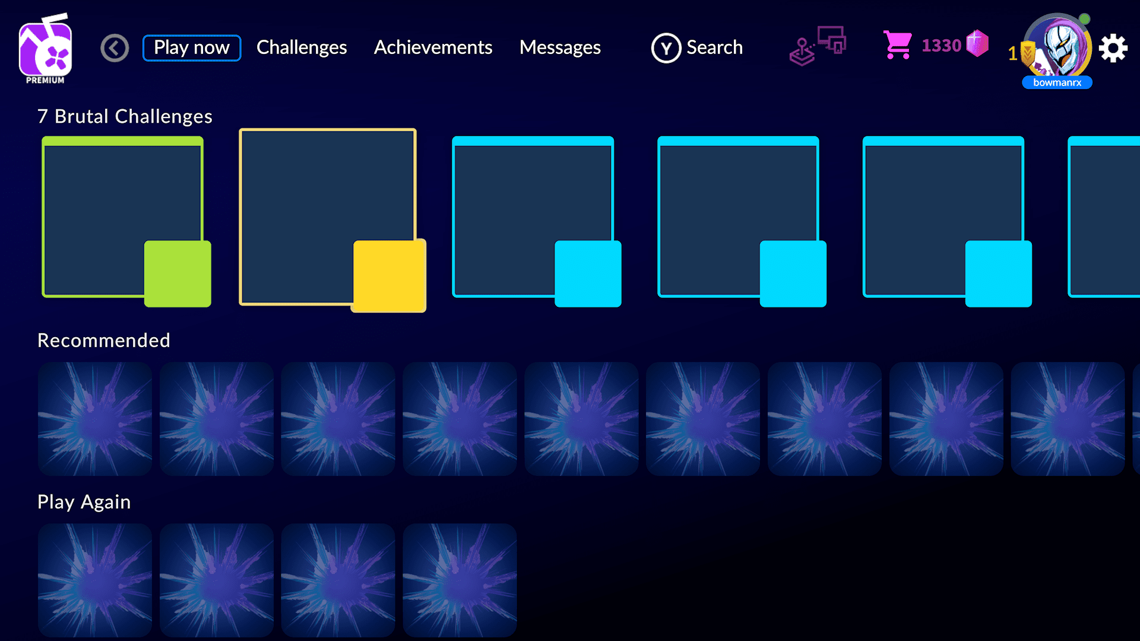Viewport: 1140px width, 641px height.
Task: Click the yellow square challenge badge
Action: tap(389, 275)
